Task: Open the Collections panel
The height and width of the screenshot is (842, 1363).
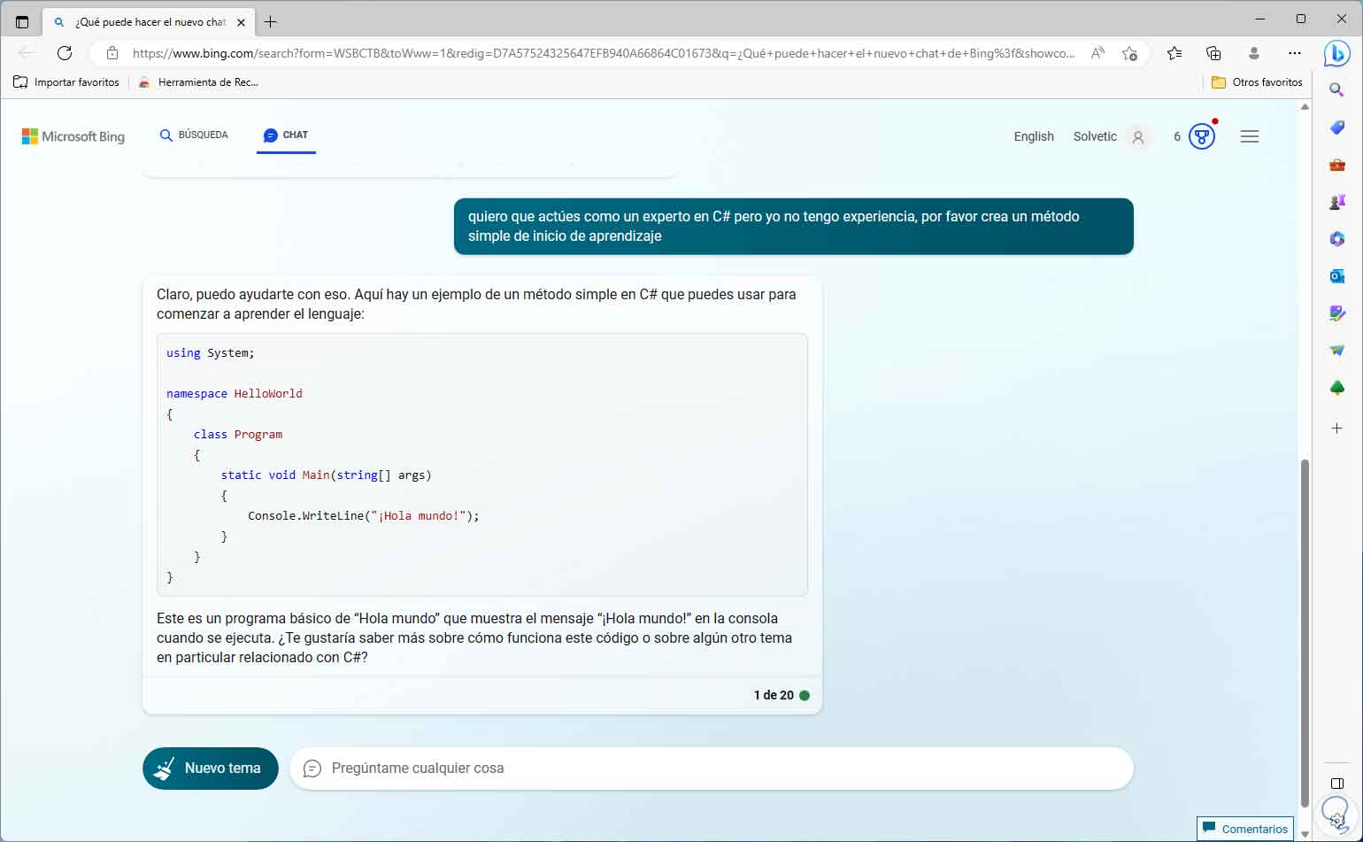Action: (1214, 53)
